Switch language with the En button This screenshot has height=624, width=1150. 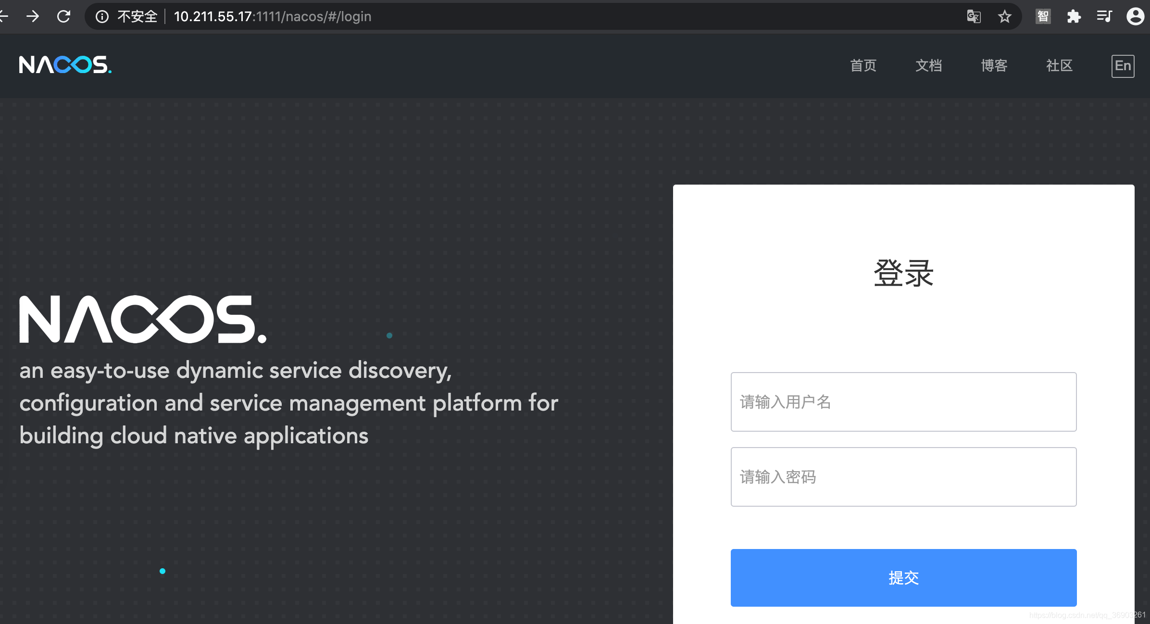click(x=1123, y=66)
